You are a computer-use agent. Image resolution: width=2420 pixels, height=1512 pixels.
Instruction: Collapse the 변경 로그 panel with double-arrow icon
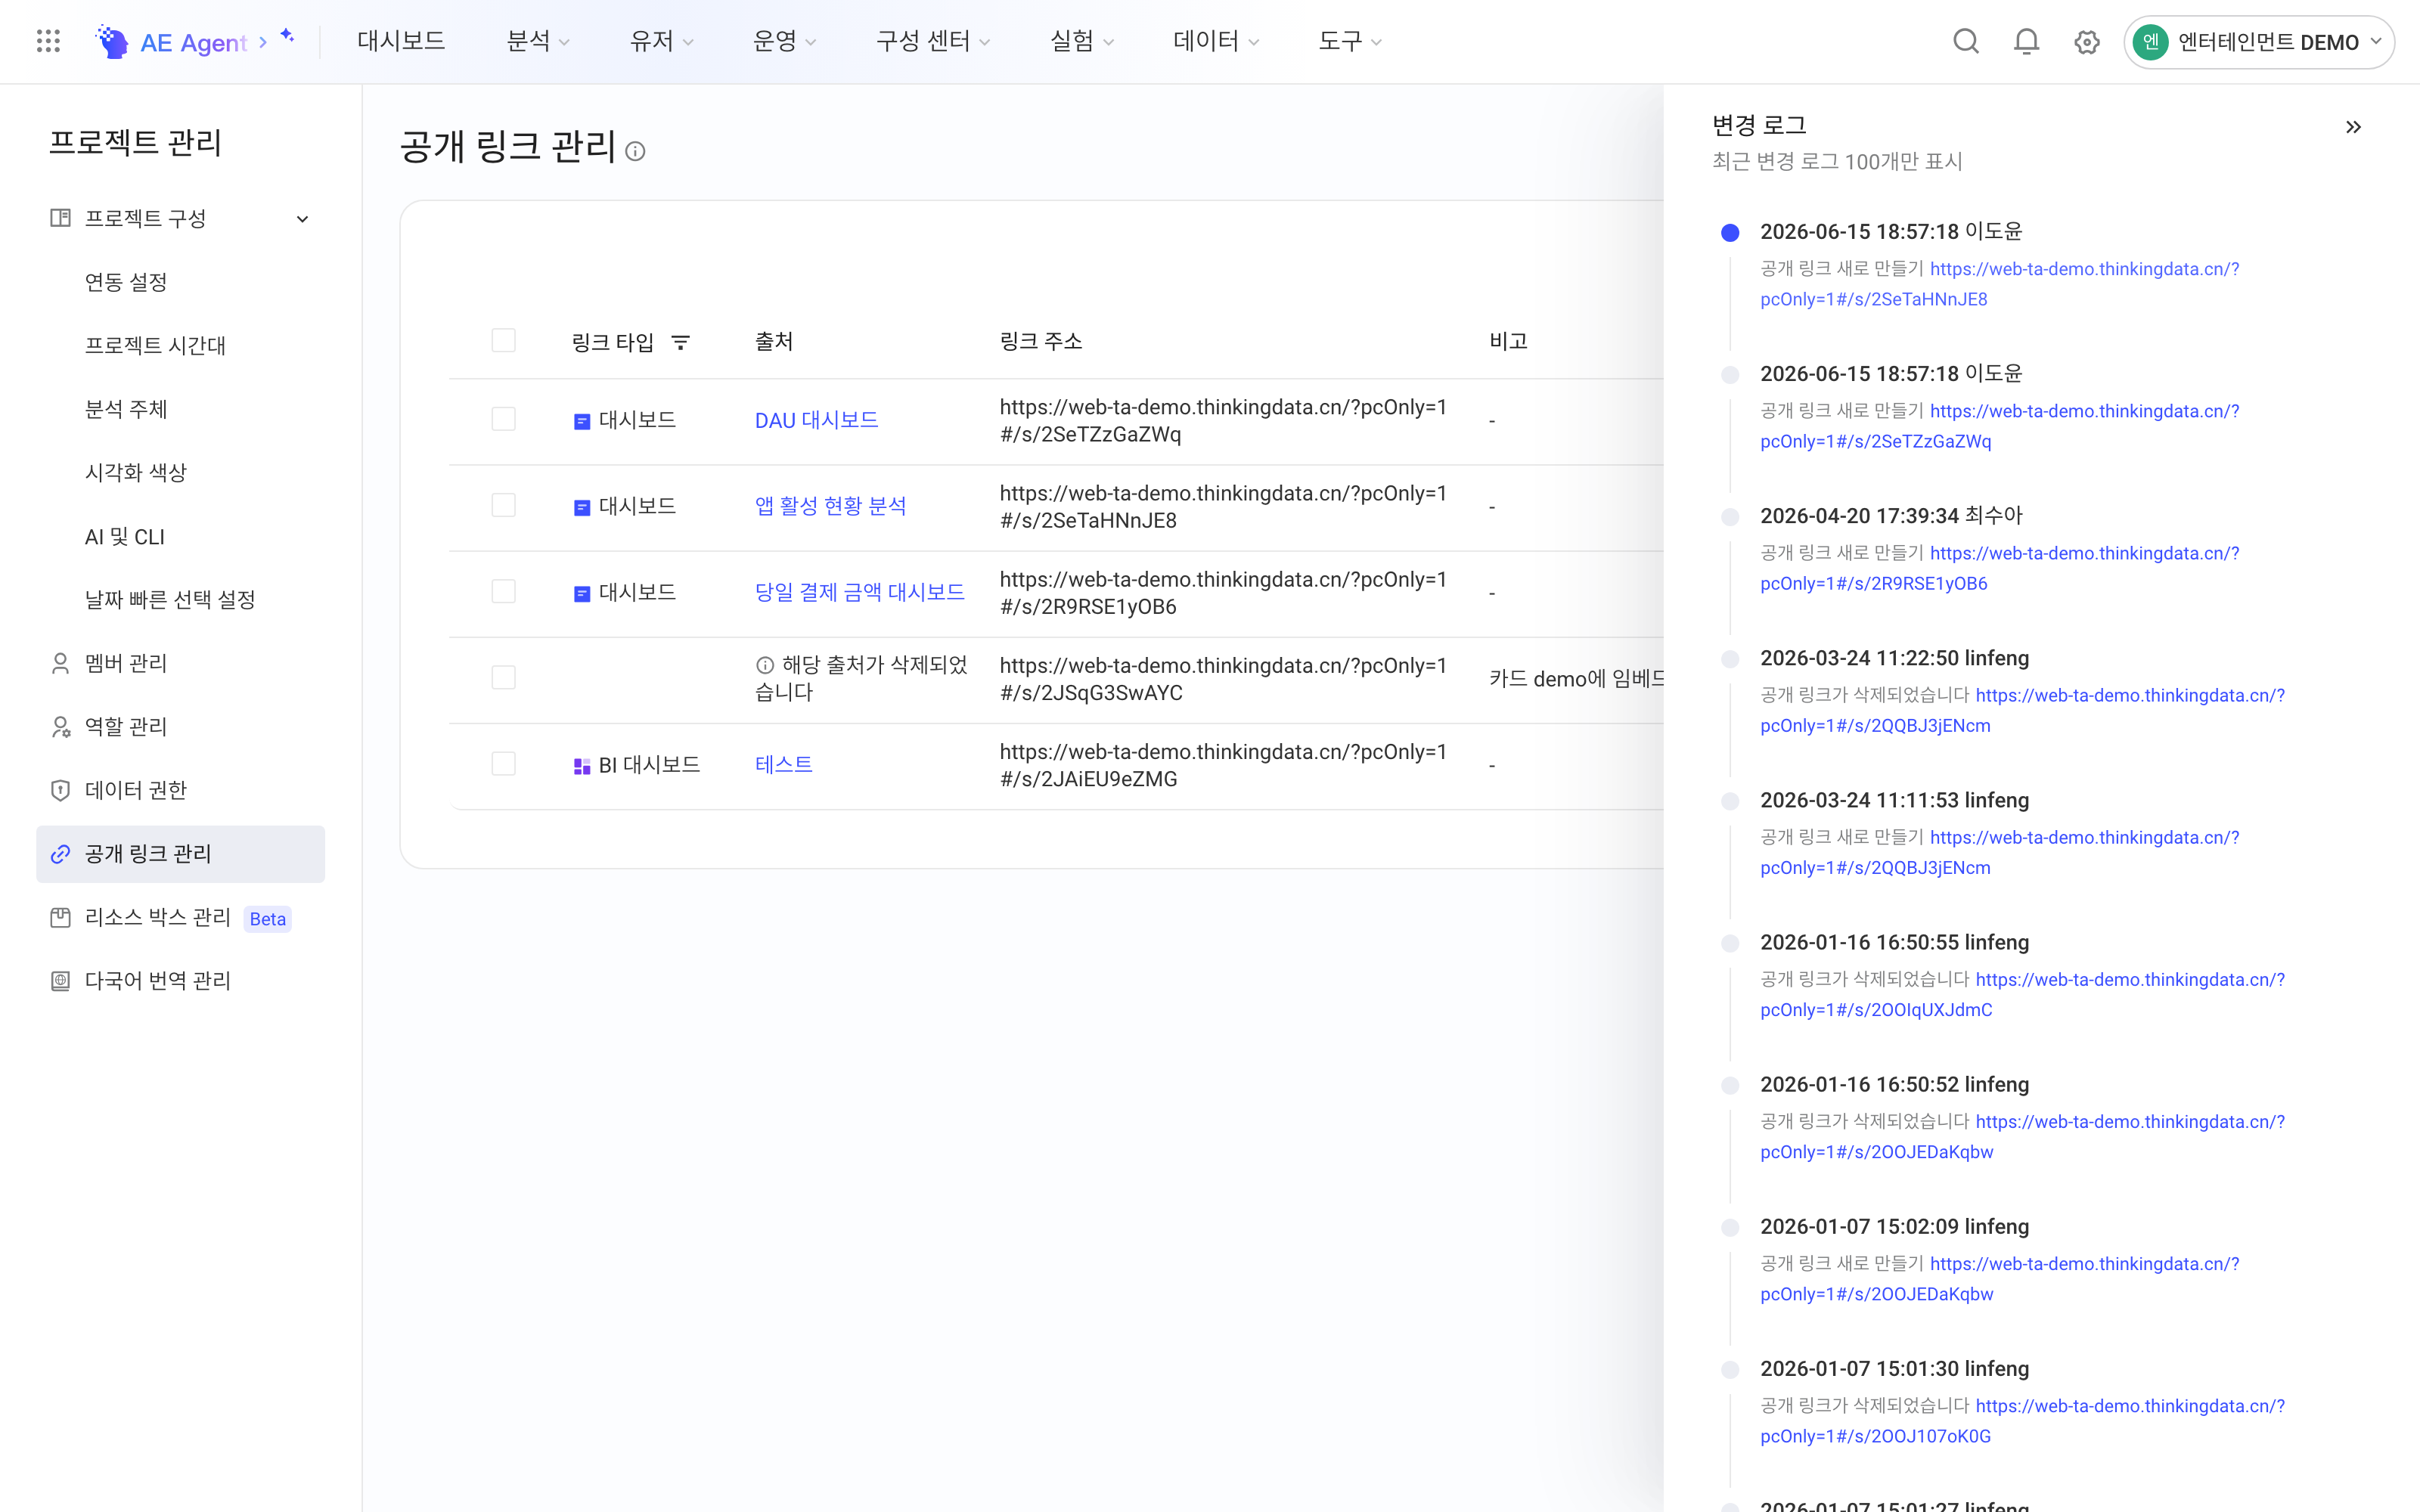point(2353,127)
